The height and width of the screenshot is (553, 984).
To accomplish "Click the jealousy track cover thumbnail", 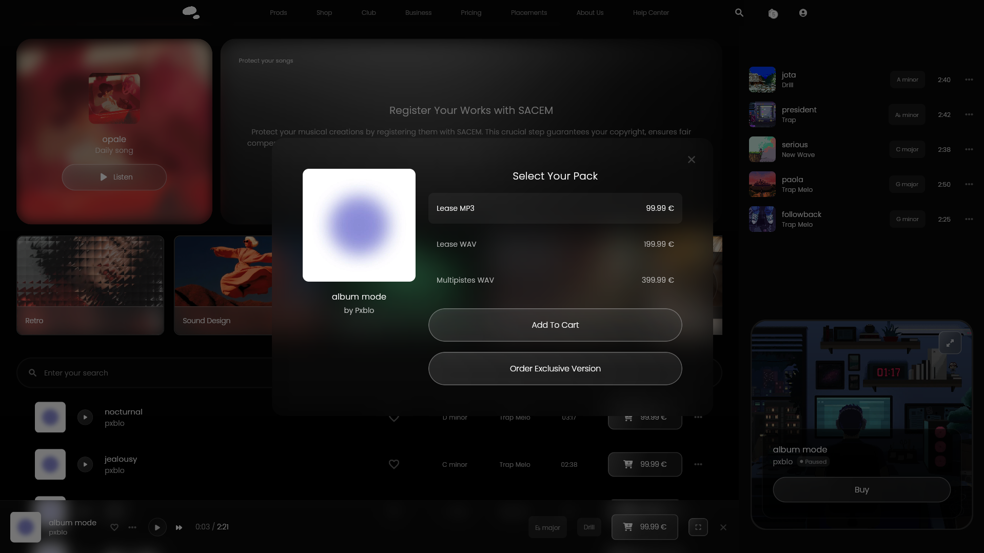I will click(x=50, y=464).
